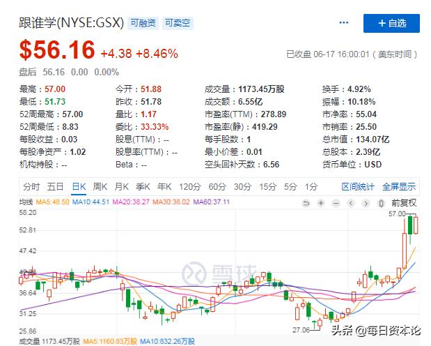Click the 货币单位 USD value
Image resolution: width=431 pixels, height=346 pixels.
pyautogui.click(x=373, y=165)
